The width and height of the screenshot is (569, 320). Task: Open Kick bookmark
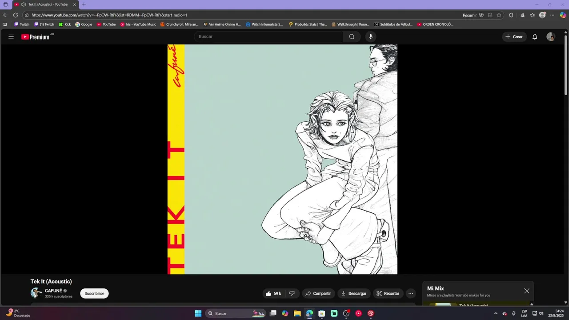click(64, 24)
